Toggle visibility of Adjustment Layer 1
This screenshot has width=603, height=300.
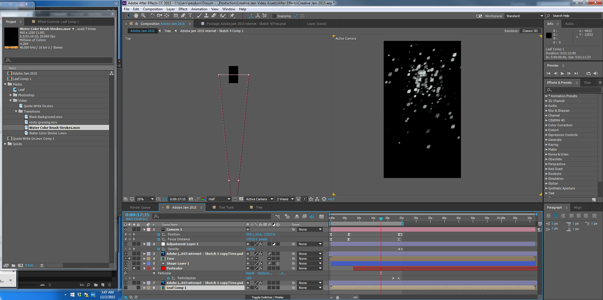tap(126, 244)
